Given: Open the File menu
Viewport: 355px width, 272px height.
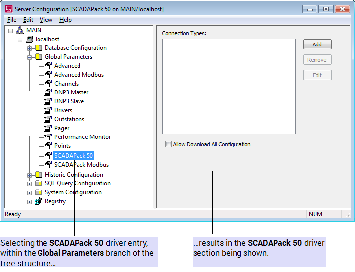Looking at the screenshot, I should (12, 20).
